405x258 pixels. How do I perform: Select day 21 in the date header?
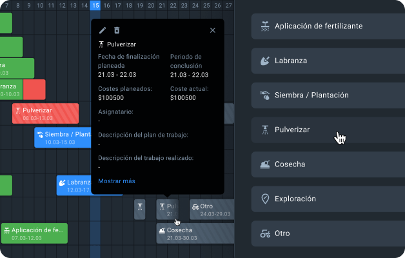(x=162, y=5)
